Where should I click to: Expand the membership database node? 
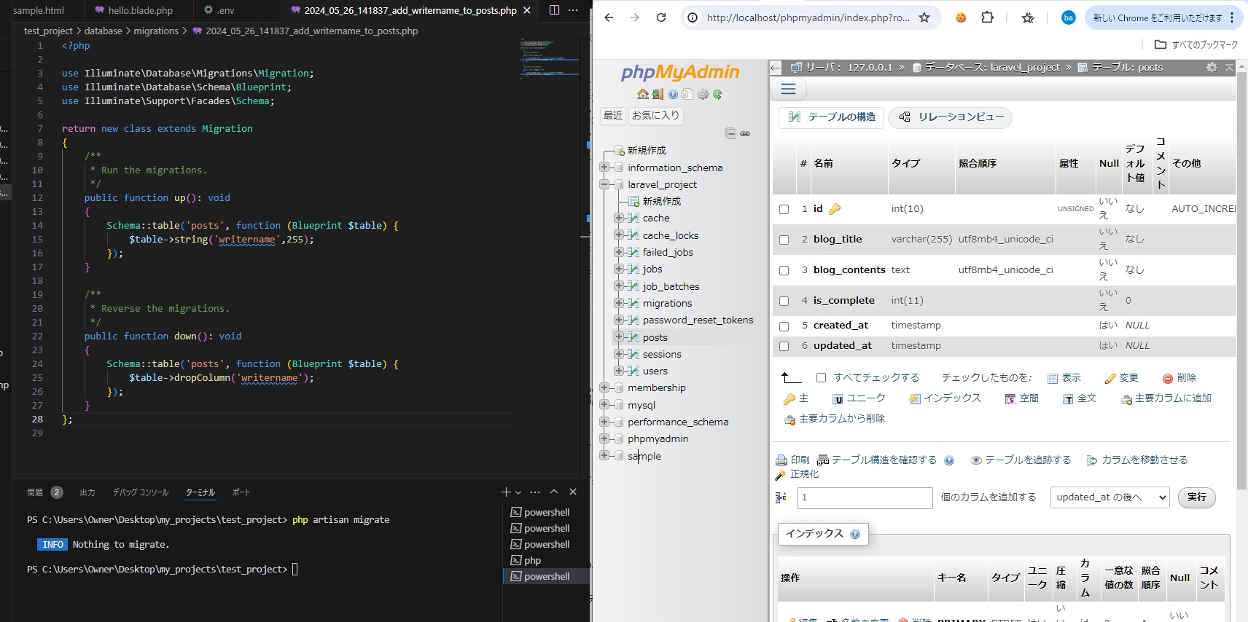coord(604,388)
